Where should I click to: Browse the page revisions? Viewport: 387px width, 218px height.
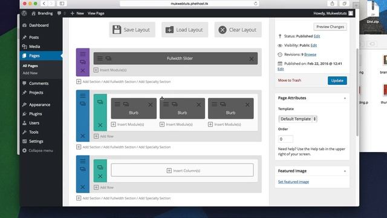310,54
